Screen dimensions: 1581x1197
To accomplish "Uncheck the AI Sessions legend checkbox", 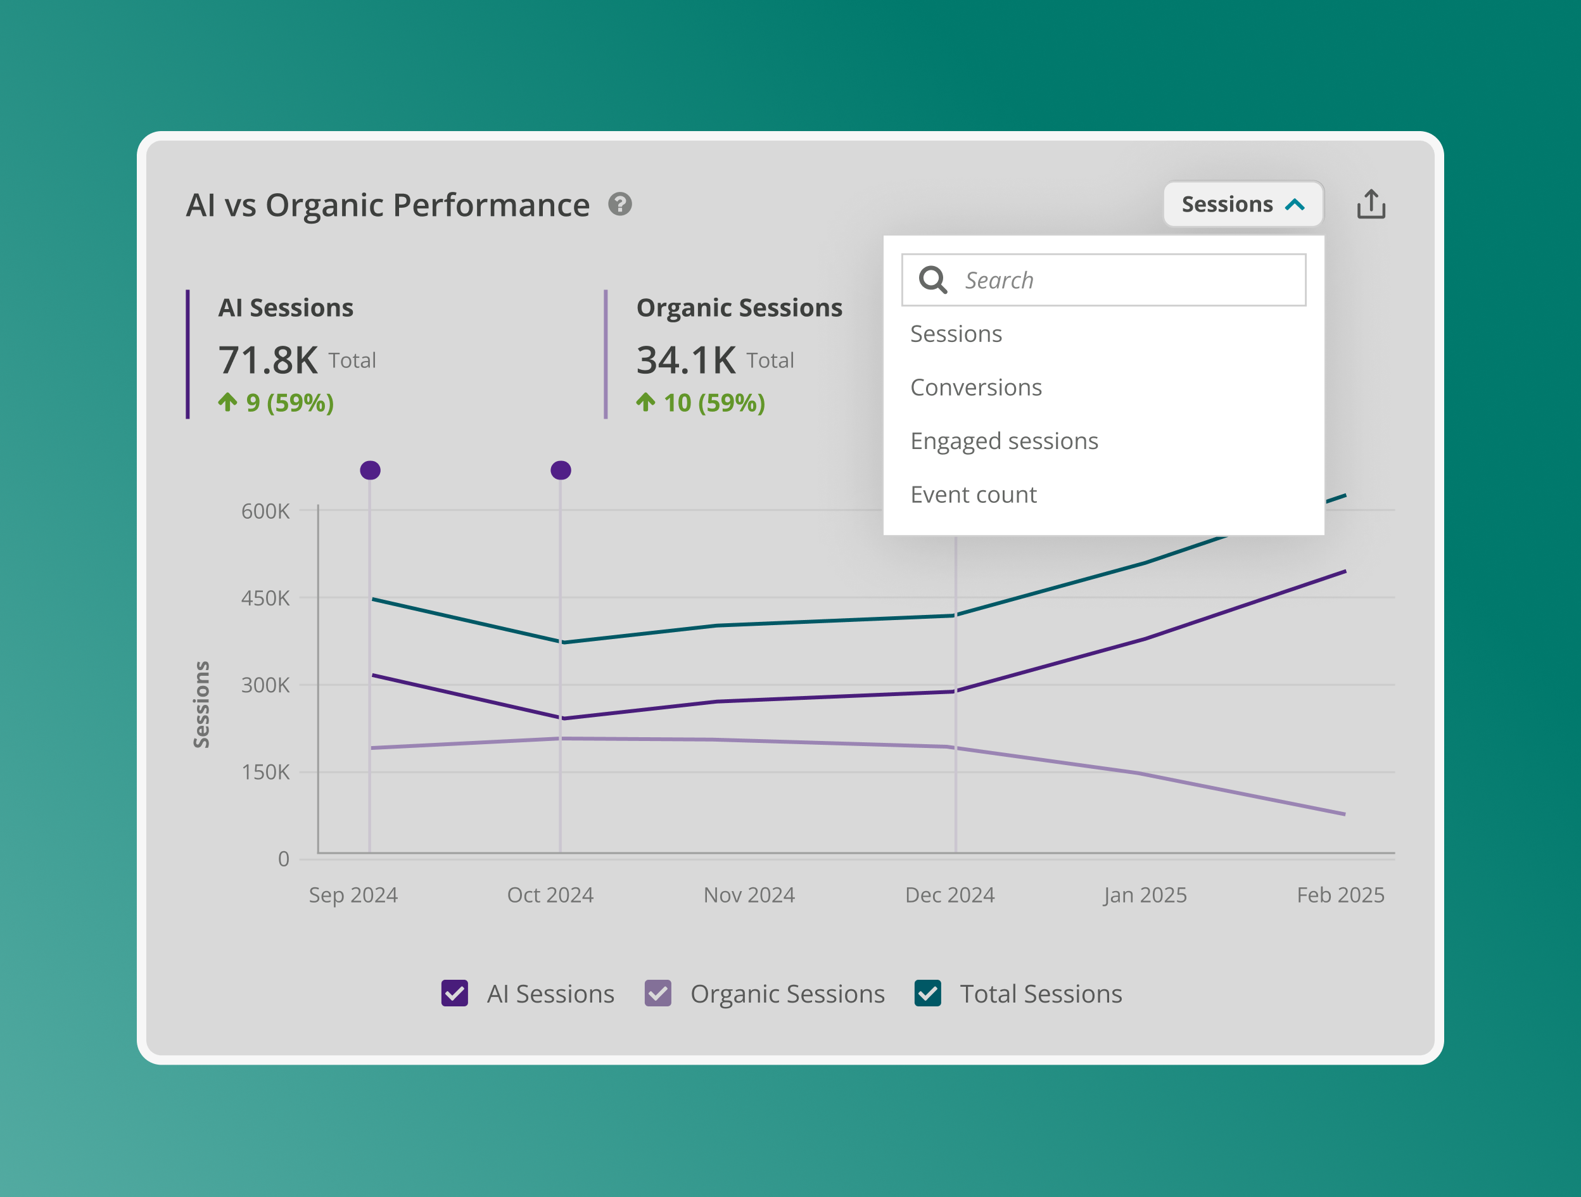I will 455,993.
